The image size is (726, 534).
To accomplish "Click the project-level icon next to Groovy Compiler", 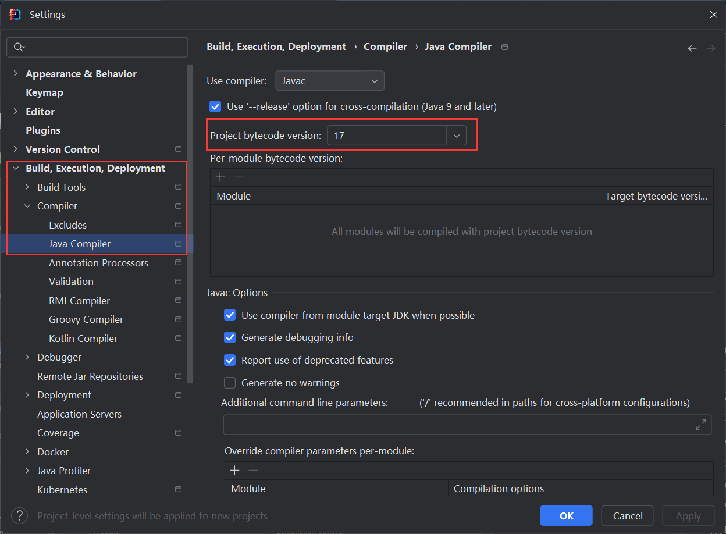I will click(x=178, y=319).
